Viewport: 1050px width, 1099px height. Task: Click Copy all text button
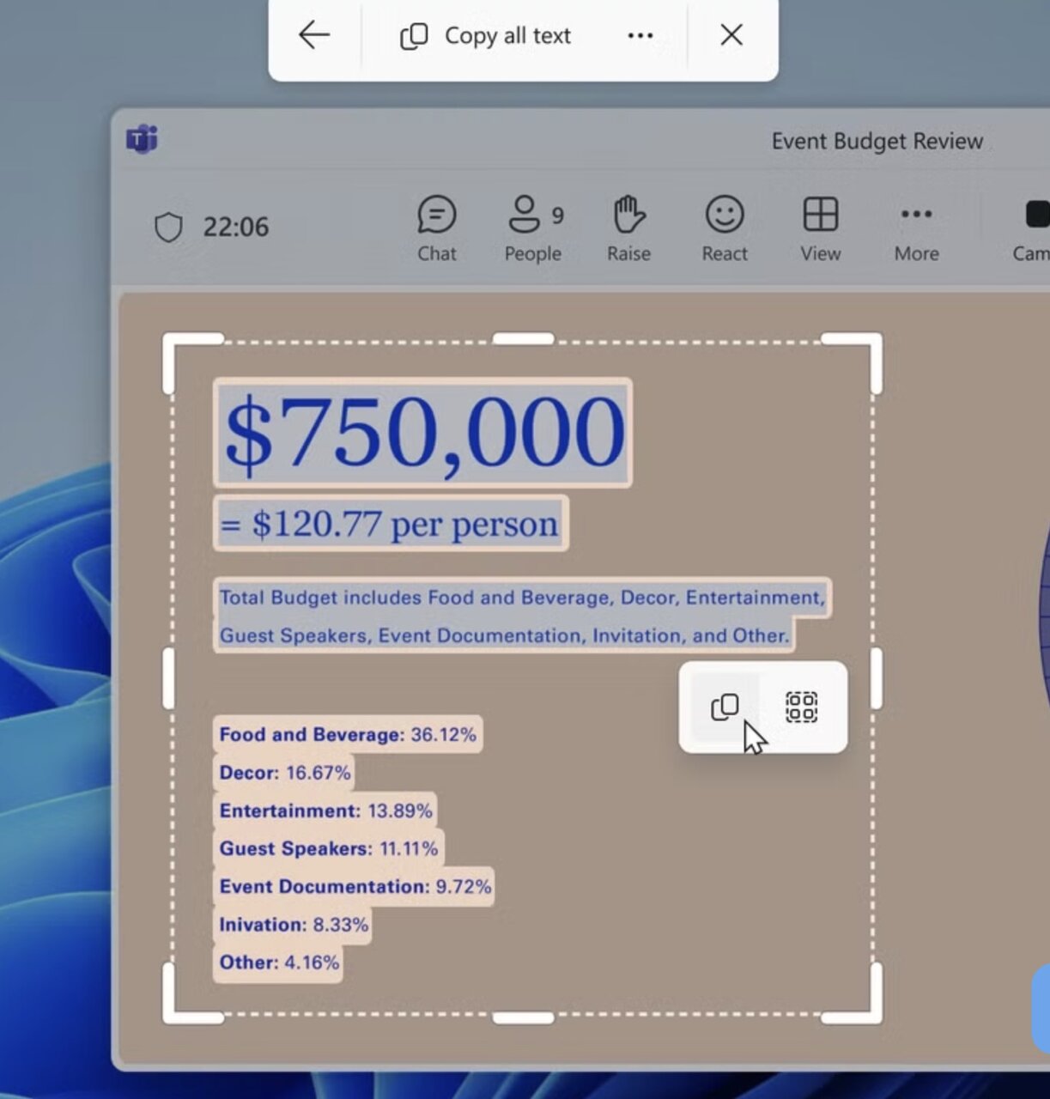click(486, 36)
